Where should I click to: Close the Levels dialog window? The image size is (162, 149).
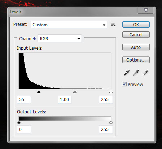click(x=145, y=10)
